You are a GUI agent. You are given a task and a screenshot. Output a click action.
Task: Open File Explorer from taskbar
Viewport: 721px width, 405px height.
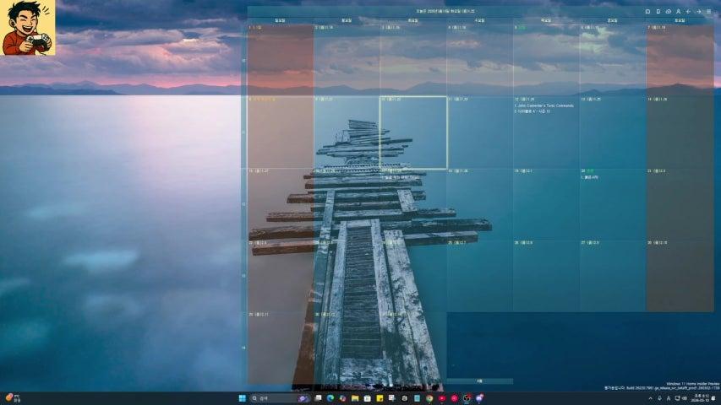355,398
